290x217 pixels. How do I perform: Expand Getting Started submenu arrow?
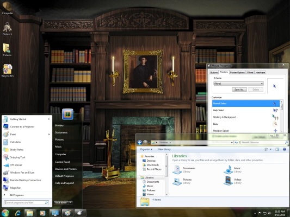pos(49,119)
